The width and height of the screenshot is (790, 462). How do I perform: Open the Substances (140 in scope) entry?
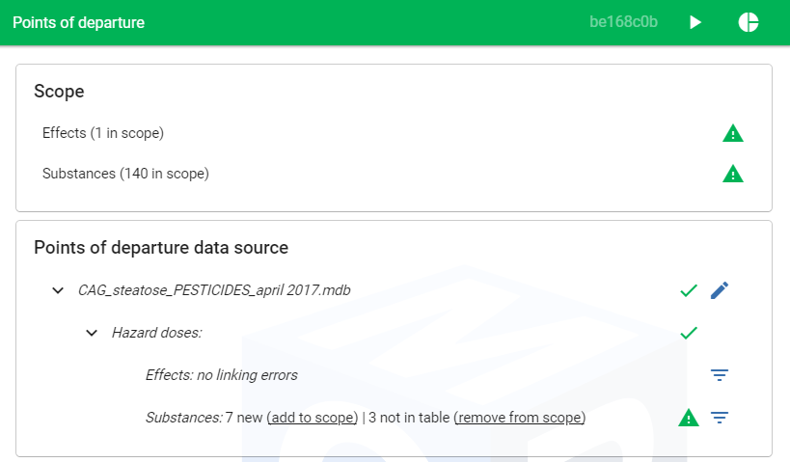[x=125, y=175]
